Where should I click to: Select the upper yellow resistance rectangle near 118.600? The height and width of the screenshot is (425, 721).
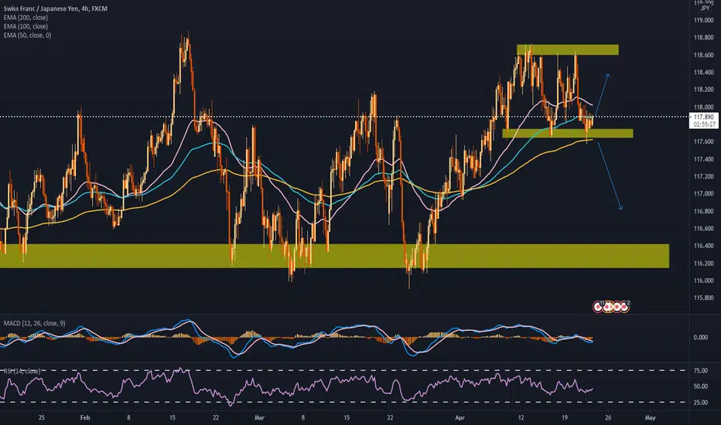pos(567,49)
